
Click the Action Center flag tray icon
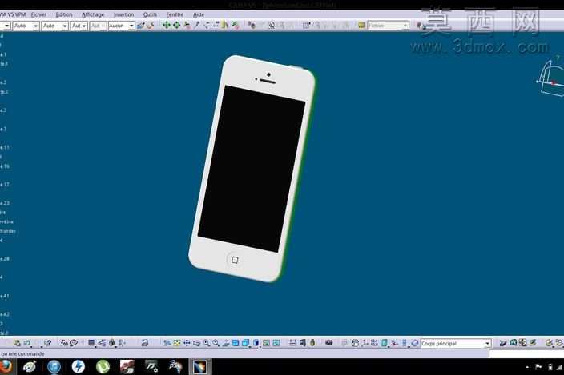pos(538,367)
